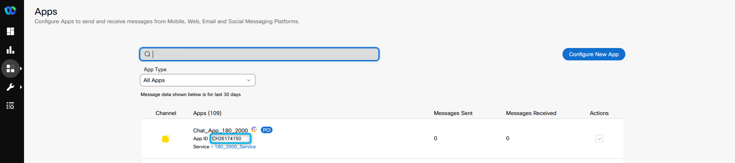Open the Tools wrench icon
Screen dimensions: 735x163
[x=10, y=87]
